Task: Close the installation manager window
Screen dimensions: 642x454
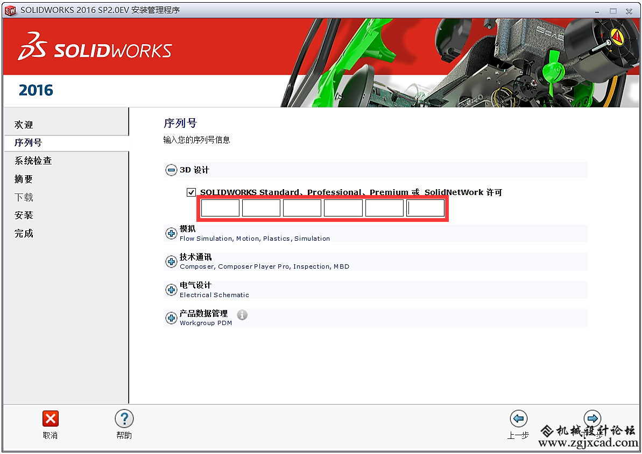Action: click(629, 11)
